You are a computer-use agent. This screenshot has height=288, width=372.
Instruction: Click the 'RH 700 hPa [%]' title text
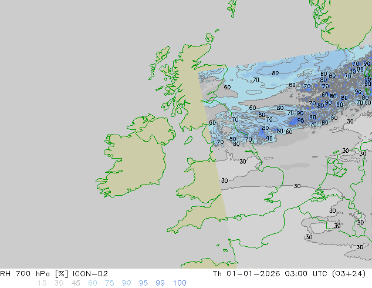tap(34, 274)
